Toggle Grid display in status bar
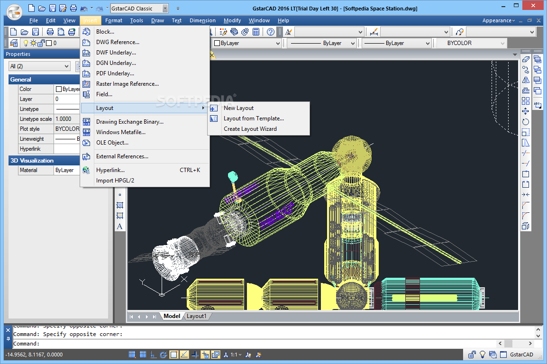The height and width of the screenshot is (364, 547). pyautogui.click(x=143, y=355)
